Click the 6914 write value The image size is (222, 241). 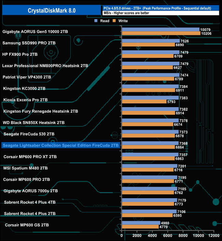click(180, 113)
